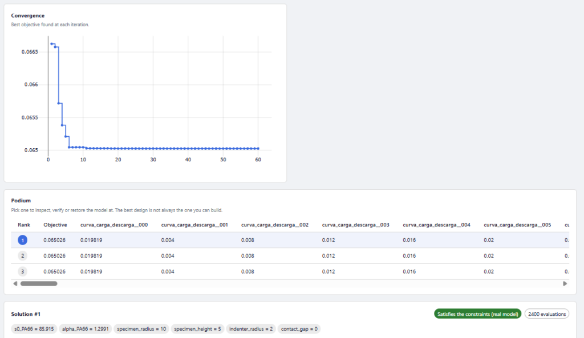Image resolution: width=584 pixels, height=338 pixels.
Task: Click the '2400 evaluations' badge
Action: tap(547, 314)
